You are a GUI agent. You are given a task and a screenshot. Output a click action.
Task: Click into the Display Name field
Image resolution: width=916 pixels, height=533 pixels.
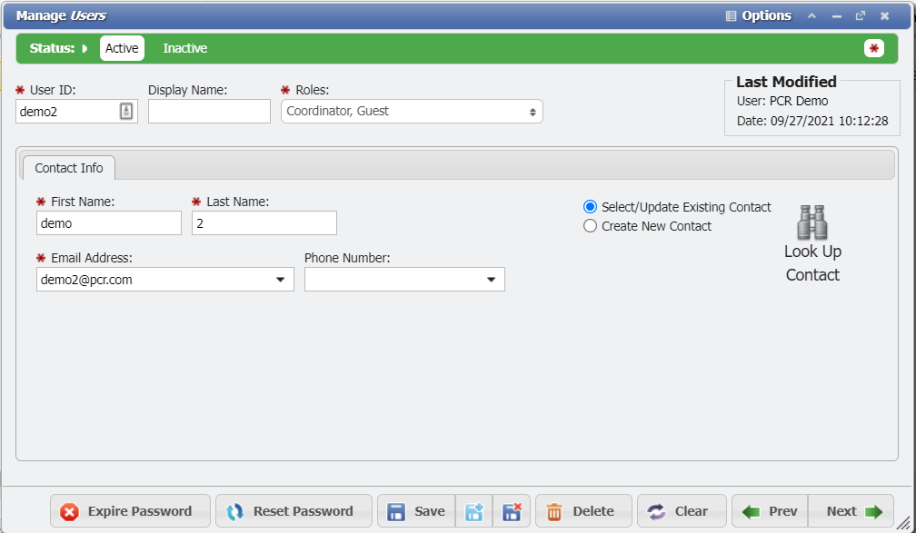209,111
